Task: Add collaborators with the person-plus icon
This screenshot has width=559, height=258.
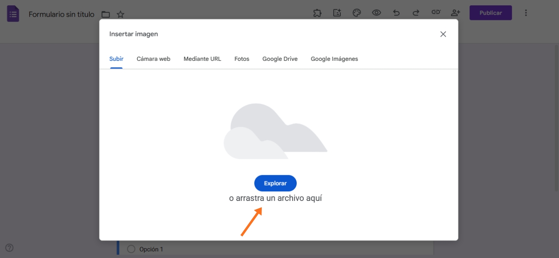Action: [455, 13]
